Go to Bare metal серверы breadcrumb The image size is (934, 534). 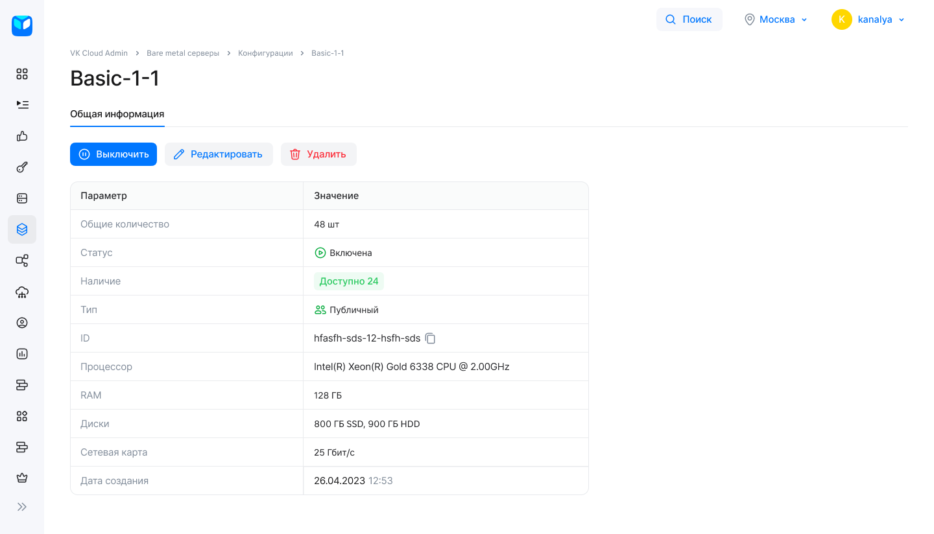click(x=183, y=53)
